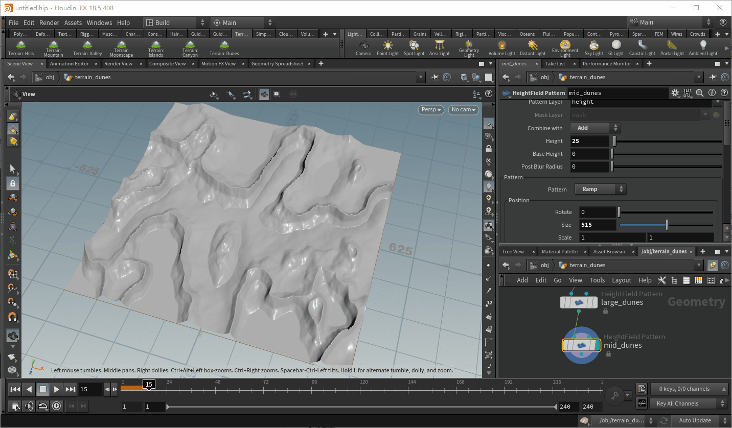This screenshot has height=428, width=732.
Task: Add a Caustic Light from the shelf
Action: [x=642, y=49]
